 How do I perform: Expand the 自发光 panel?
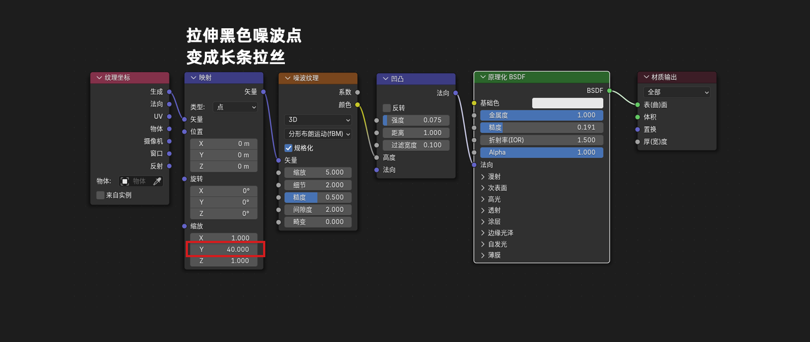pos(483,244)
